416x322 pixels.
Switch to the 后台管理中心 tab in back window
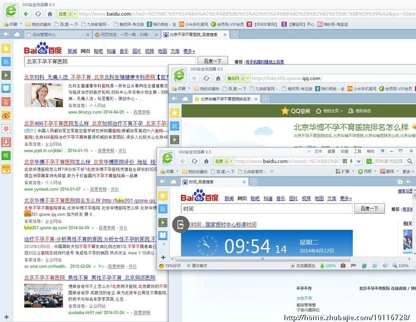pyautogui.click(x=58, y=34)
